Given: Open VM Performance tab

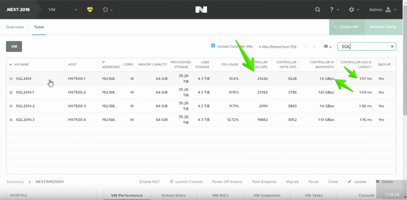Looking at the screenshot, I should pyautogui.click(x=127, y=195).
